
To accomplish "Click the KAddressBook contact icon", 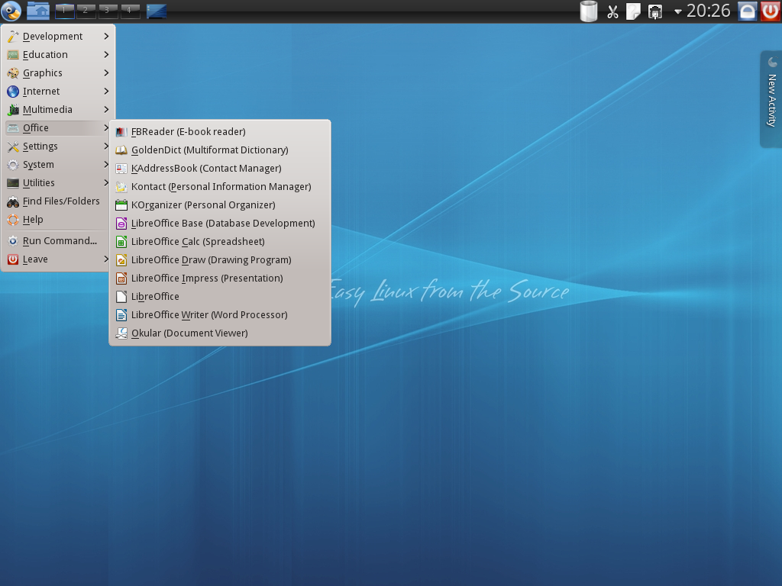I will click(121, 169).
